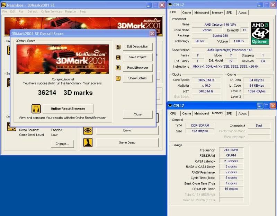This screenshot has height=216, width=277.
Task: Click the Specification field
Action: point(231,50)
